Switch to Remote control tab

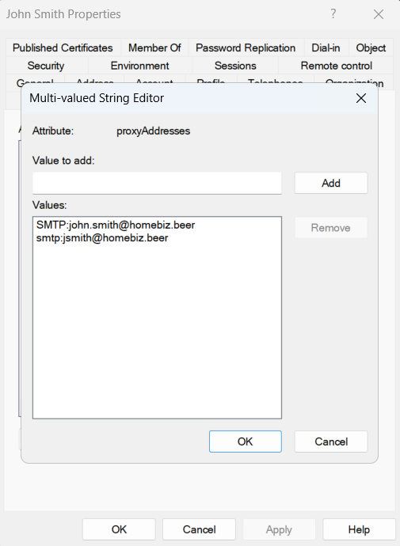click(x=336, y=66)
